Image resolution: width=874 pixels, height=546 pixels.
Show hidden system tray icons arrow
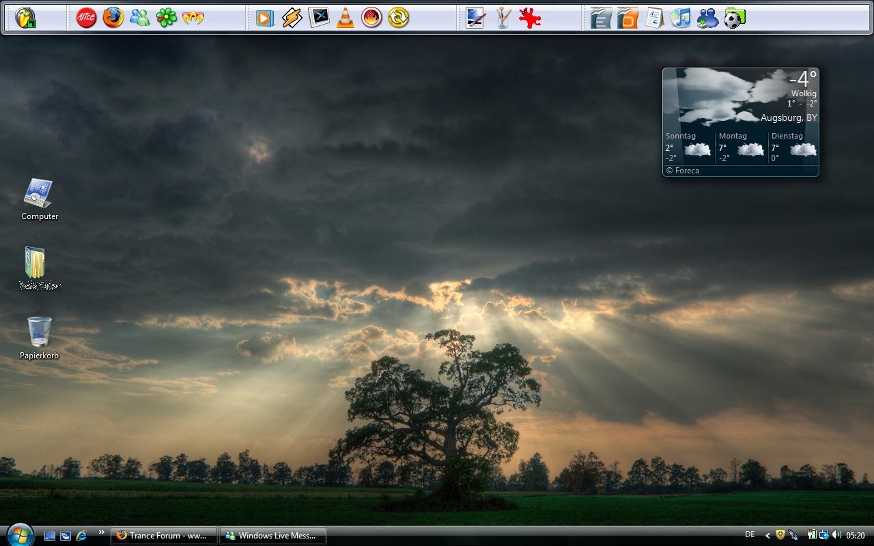(767, 536)
